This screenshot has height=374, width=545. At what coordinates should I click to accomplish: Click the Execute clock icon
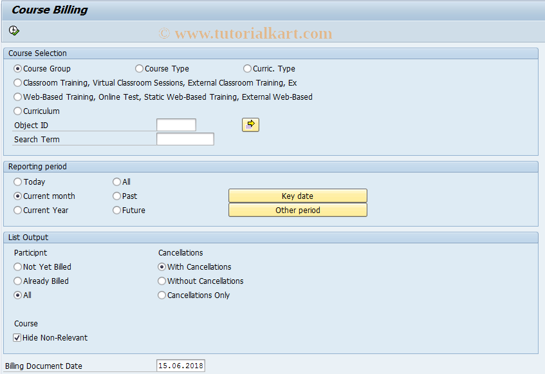click(x=14, y=31)
